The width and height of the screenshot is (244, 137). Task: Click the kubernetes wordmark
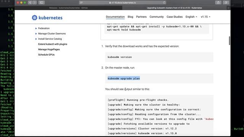[x=50, y=18]
